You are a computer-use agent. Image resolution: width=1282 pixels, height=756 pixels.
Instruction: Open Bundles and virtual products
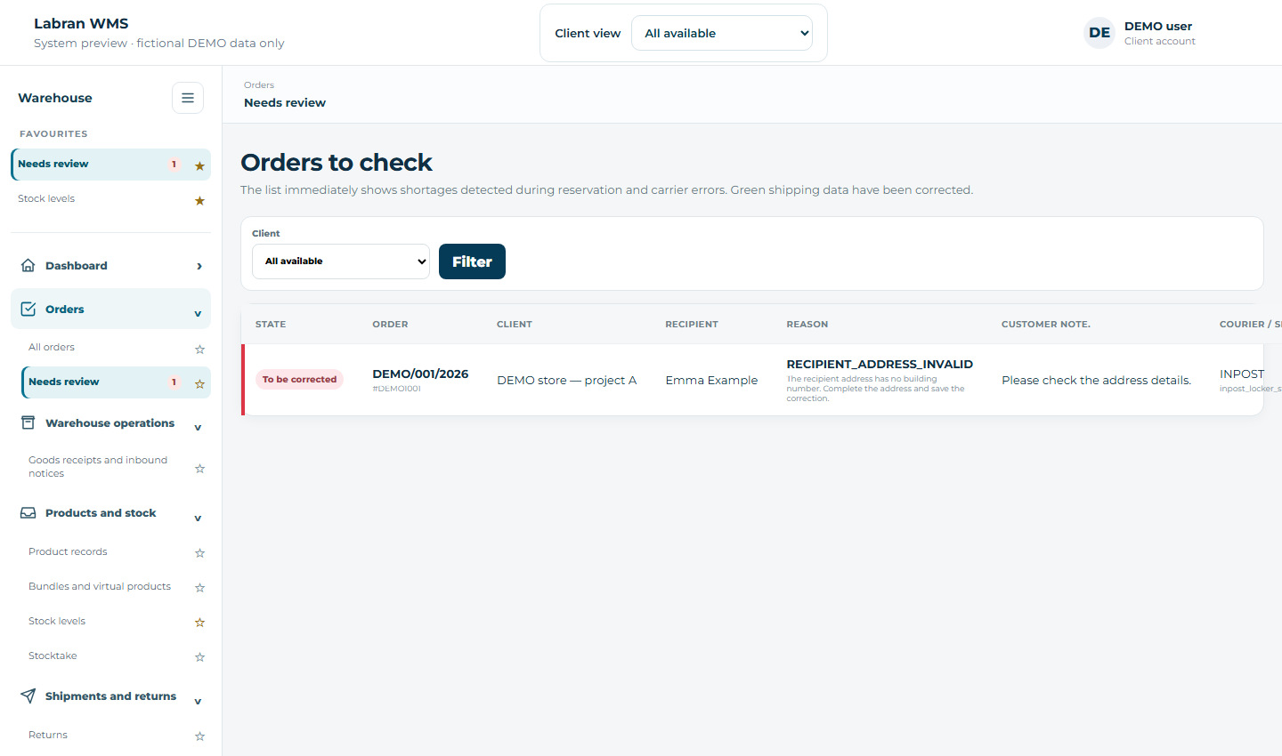point(100,586)
